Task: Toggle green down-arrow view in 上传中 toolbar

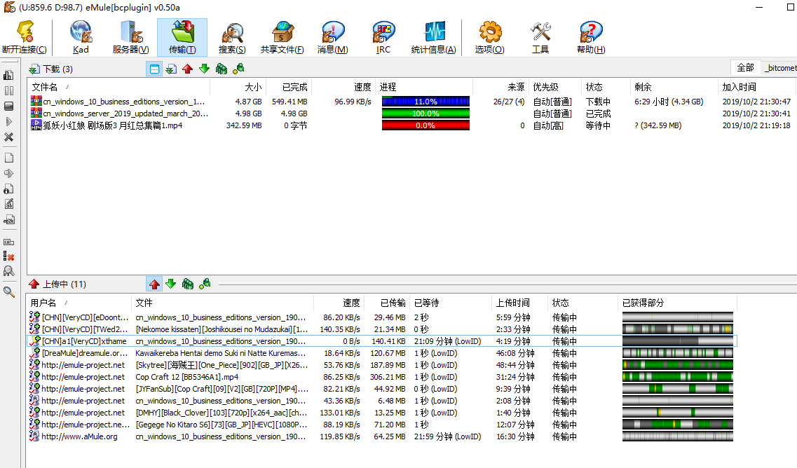Action: point(170,284)
